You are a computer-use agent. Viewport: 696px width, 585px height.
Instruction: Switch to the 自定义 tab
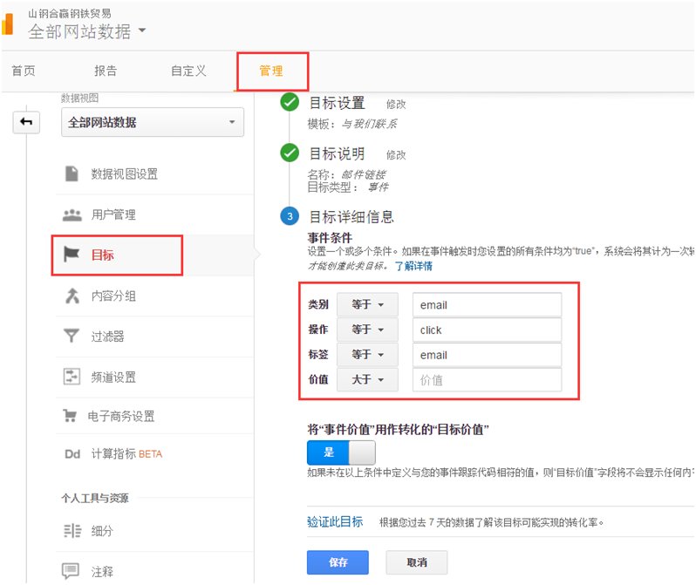(x=188, y=71)
